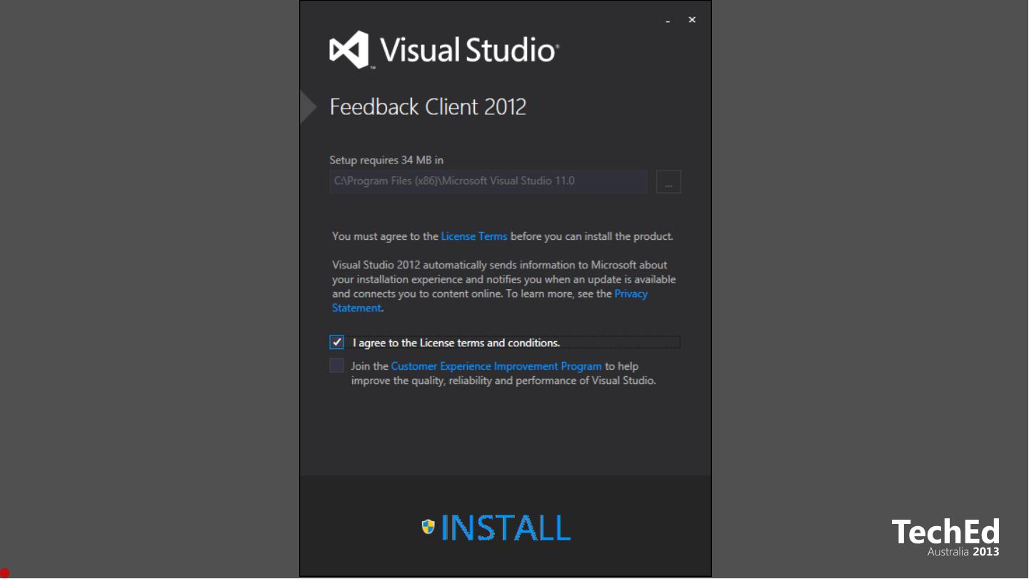Close the Visual Studio setup window
1029x579 pixels.
tap(692, 20)
